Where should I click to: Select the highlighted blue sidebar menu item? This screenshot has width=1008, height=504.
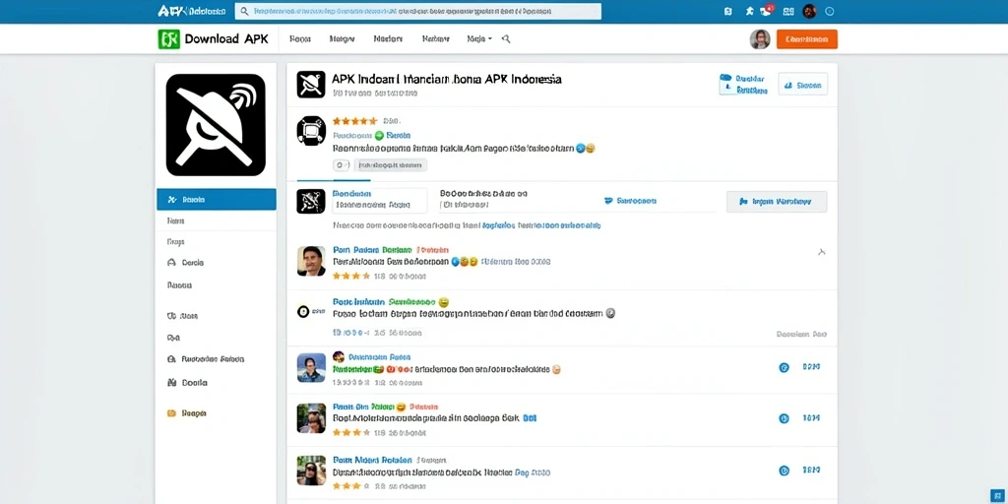pyautogui.click(x=216, y=199)
